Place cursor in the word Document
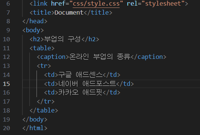Screen dimensions: 200x135 pos(69,12)
